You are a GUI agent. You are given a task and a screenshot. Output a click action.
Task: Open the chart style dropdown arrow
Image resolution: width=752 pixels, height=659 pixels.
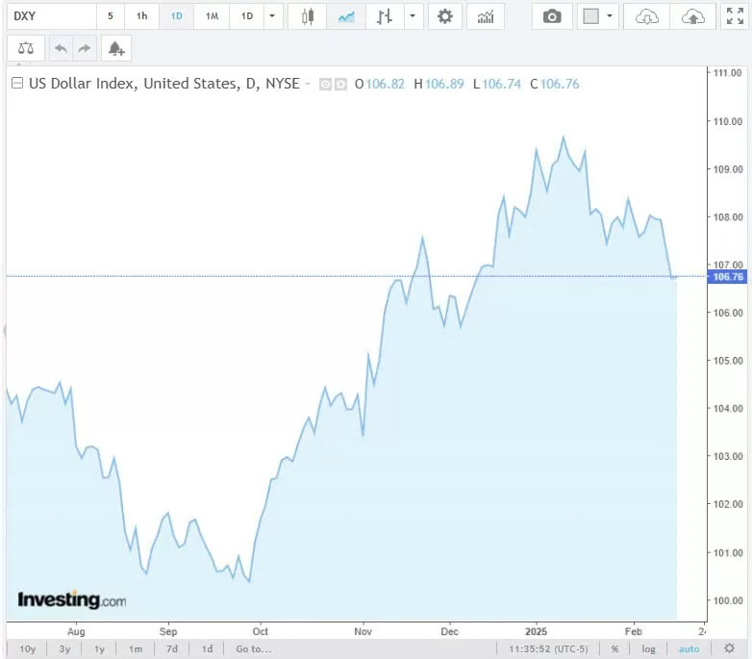[x=413, y=16]
